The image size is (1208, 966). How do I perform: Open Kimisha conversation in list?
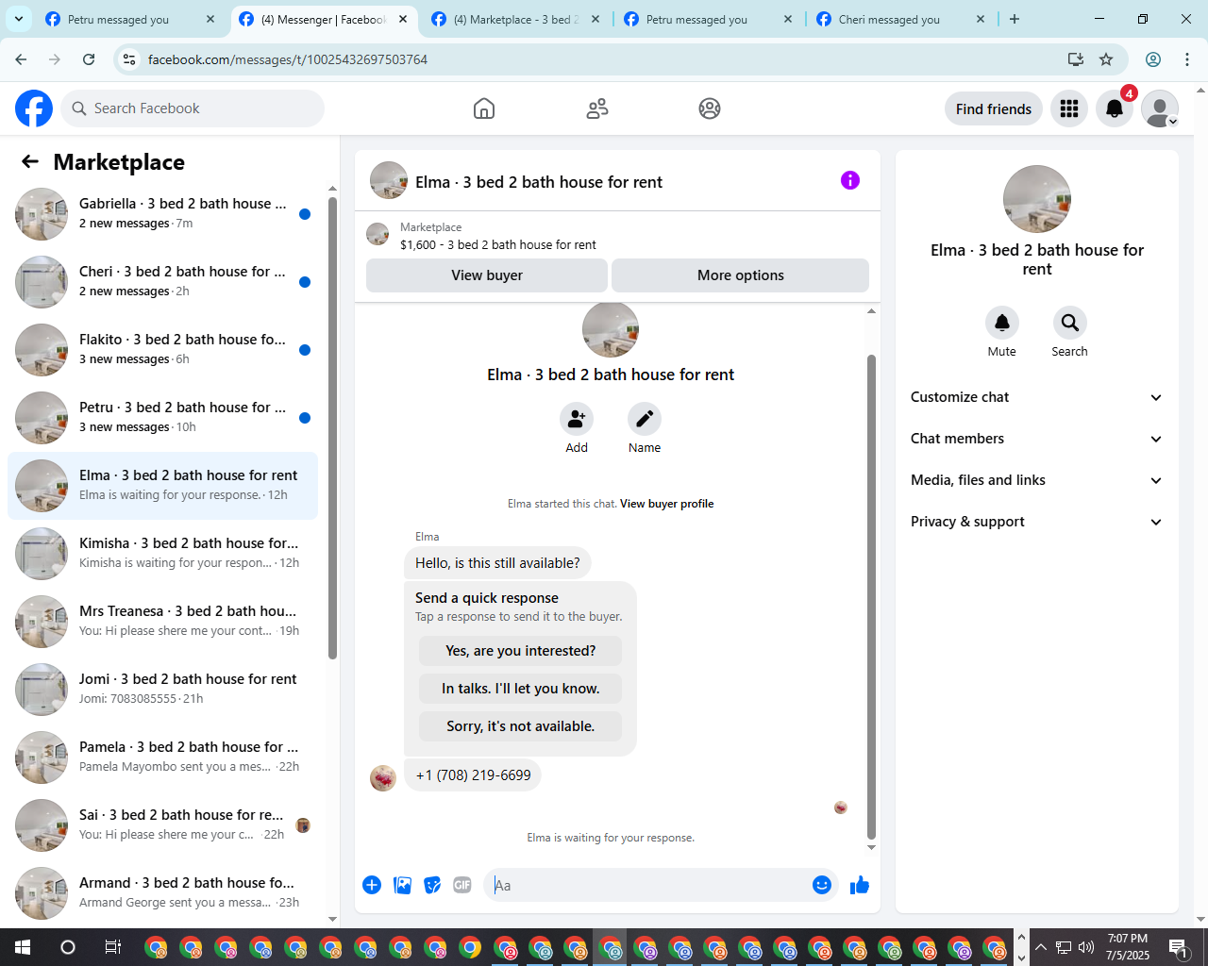pos(162,554)
